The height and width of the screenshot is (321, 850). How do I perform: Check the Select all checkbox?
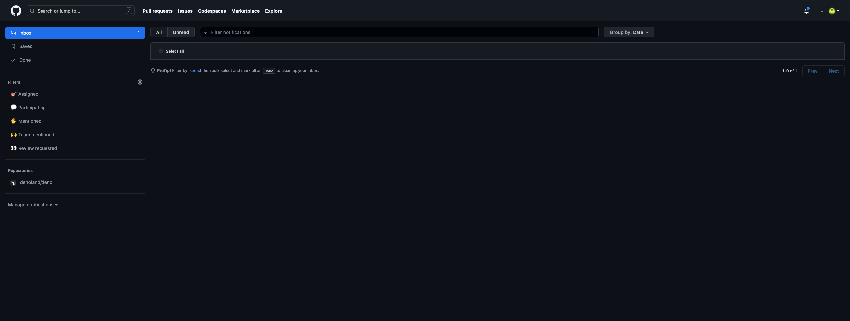click(x=161, y=51)
